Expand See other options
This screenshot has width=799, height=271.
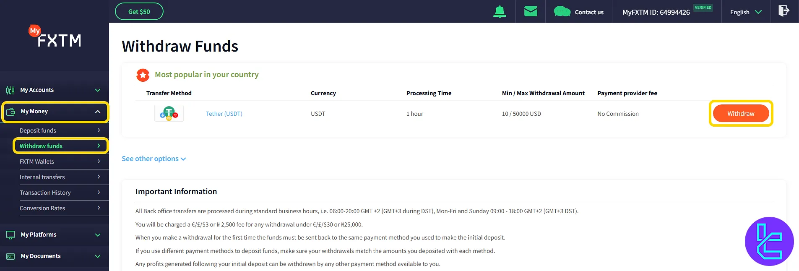click(154, 159)
